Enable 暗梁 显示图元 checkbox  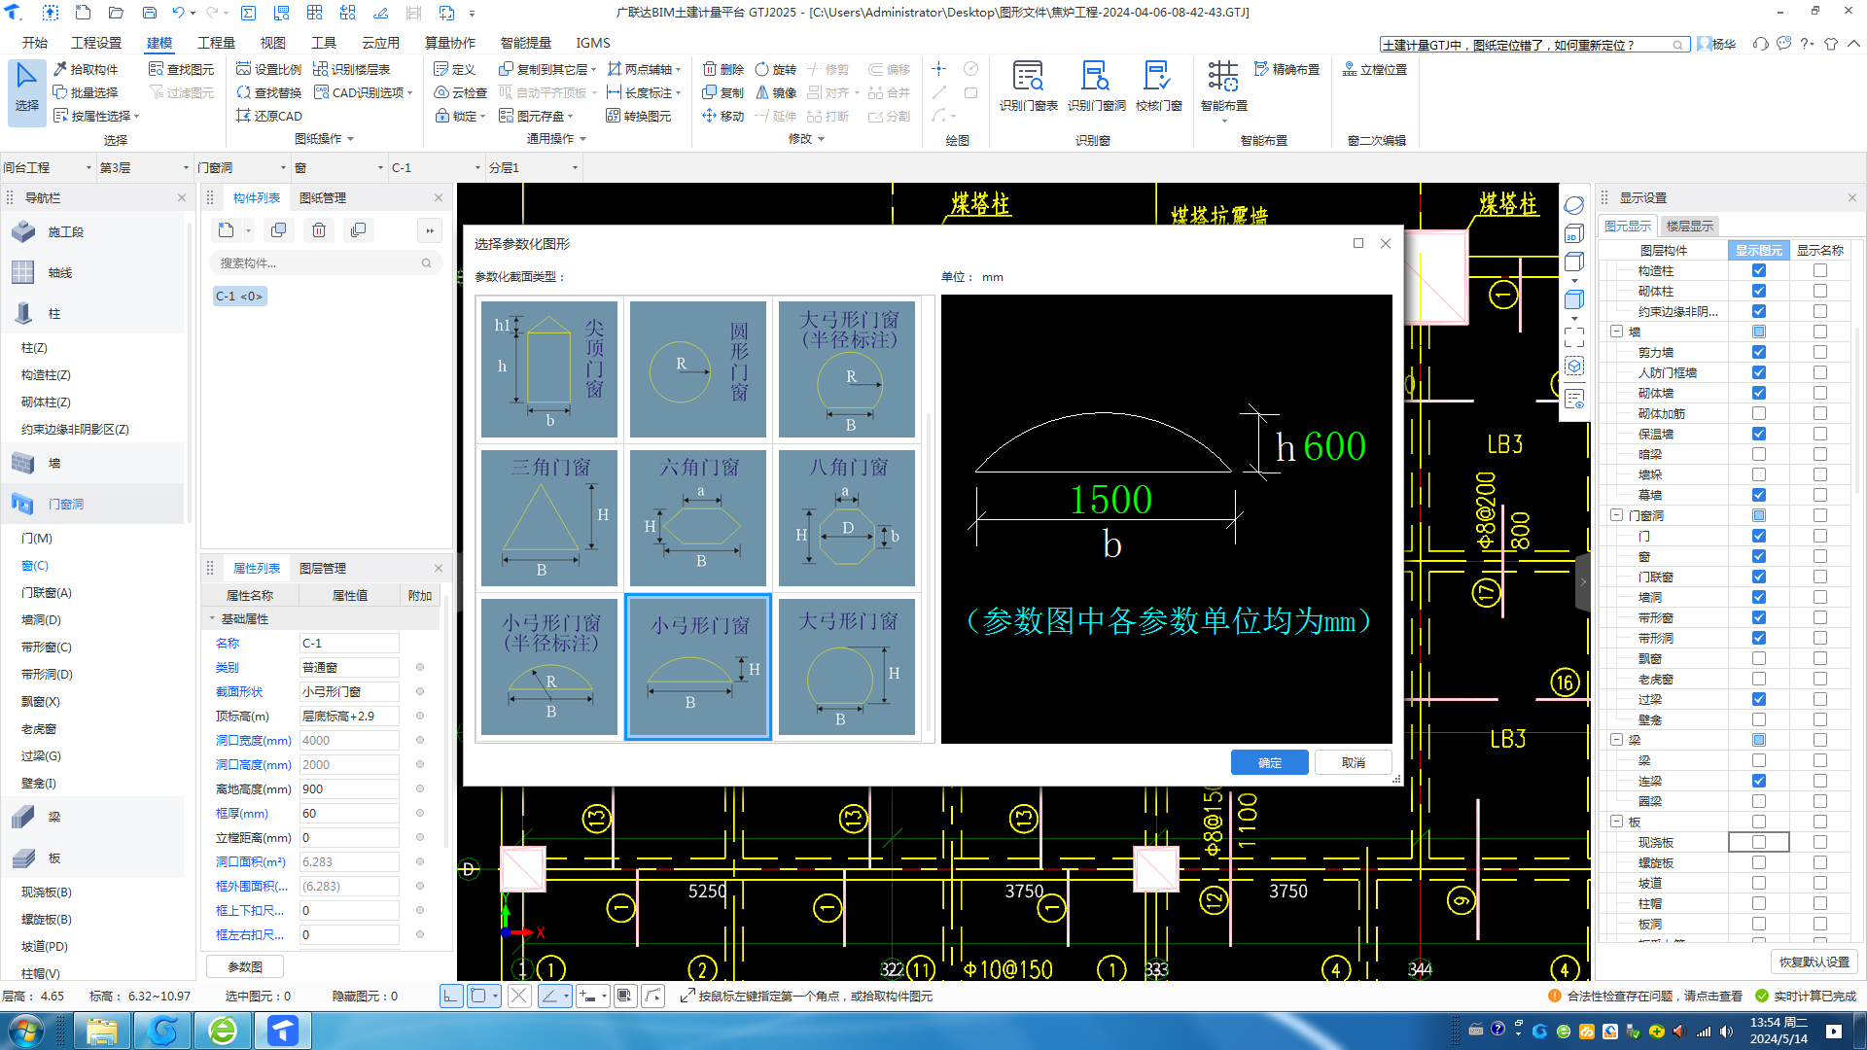(1758, 455)
